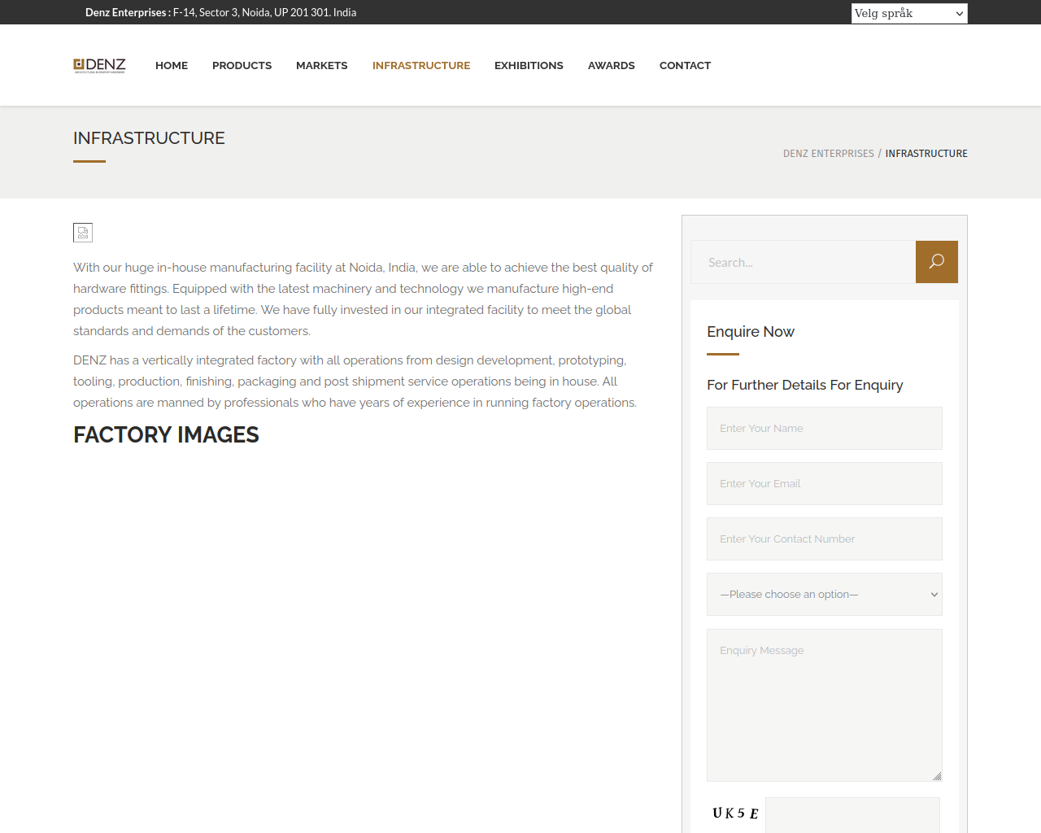Focus the Search input field
Screen dimensions: 1041x833
click(804, 262)
